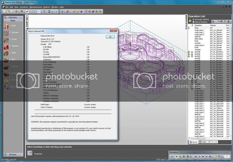Screen dimensions: 233x162
Task: Open dropdown arrow beside pick arrow tool
Action: [x=41, y=12]
